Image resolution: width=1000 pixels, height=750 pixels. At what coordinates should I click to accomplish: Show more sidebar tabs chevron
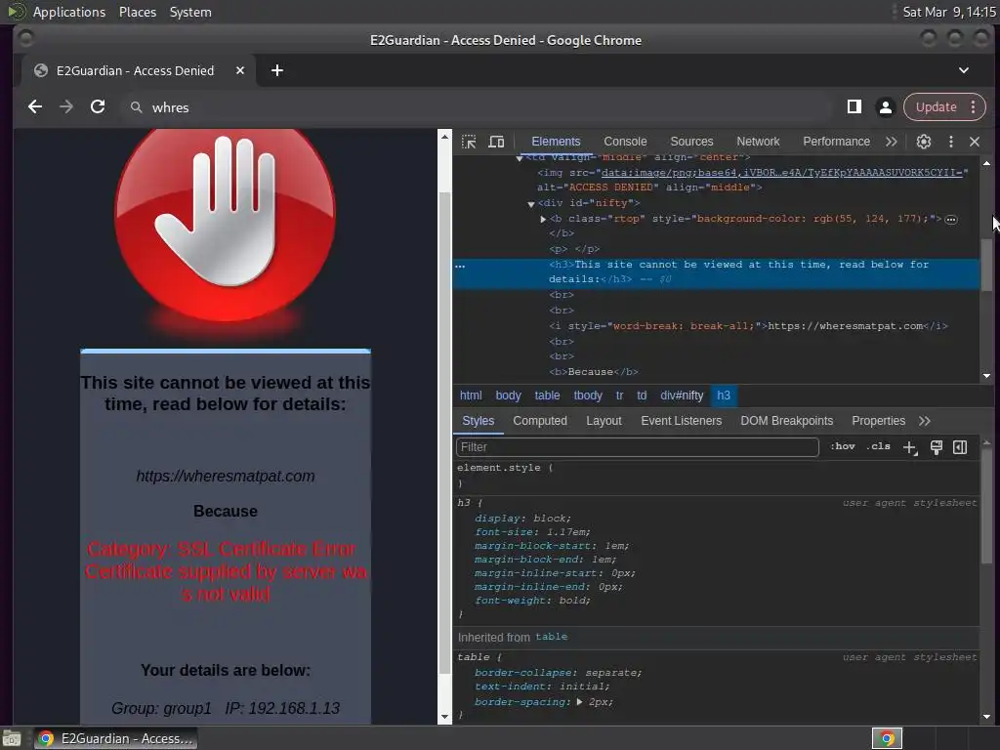(x=925, y=421)
